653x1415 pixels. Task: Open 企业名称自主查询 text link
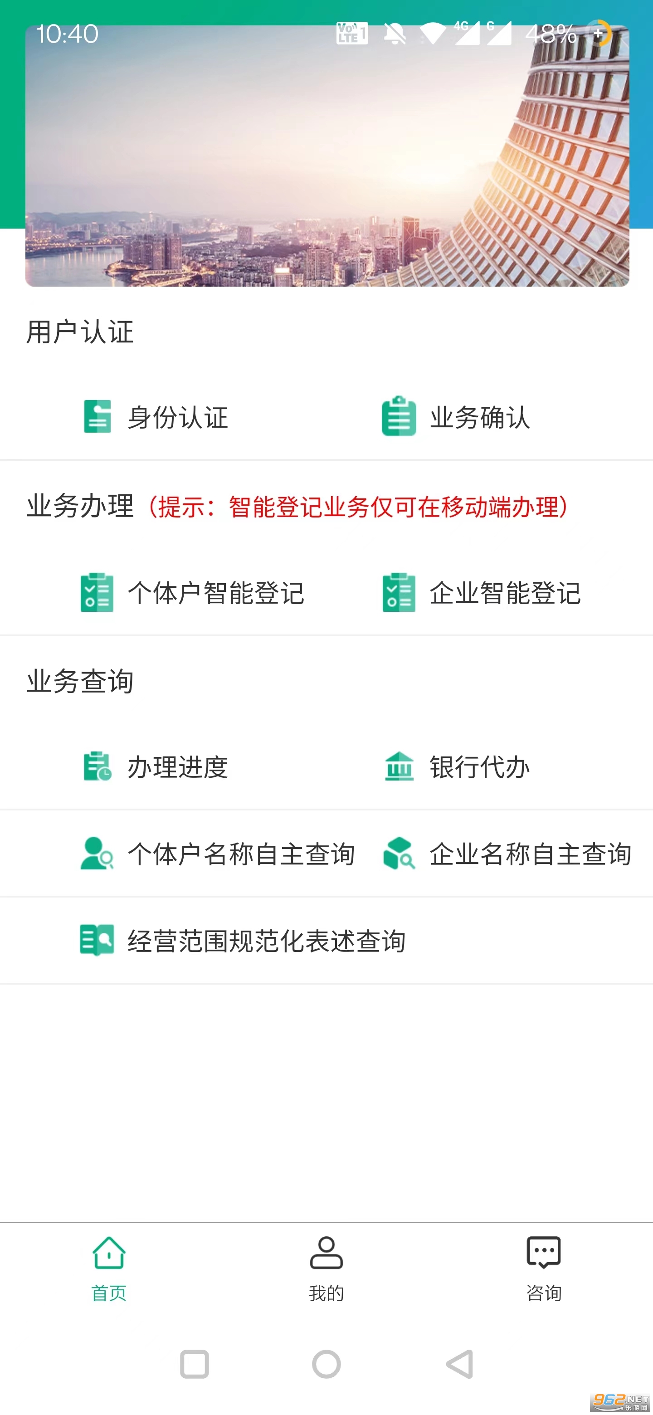[x=530, y=854]
